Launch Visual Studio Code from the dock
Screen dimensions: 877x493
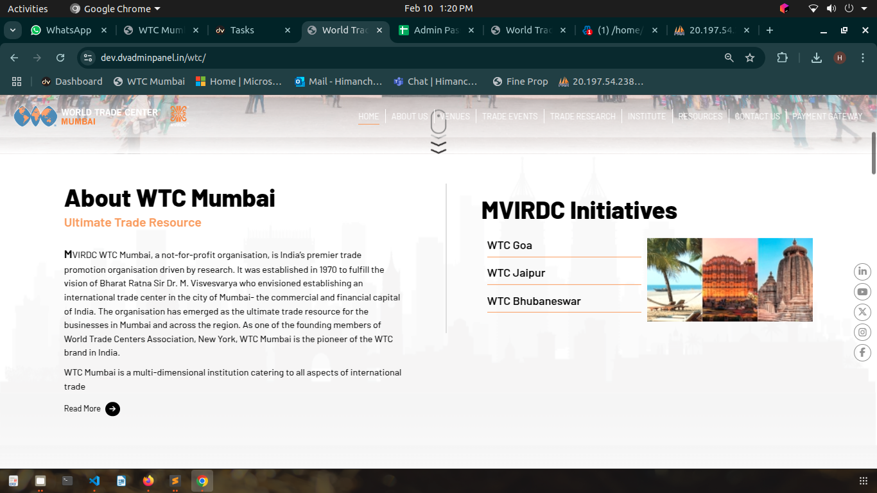[94, 480]
